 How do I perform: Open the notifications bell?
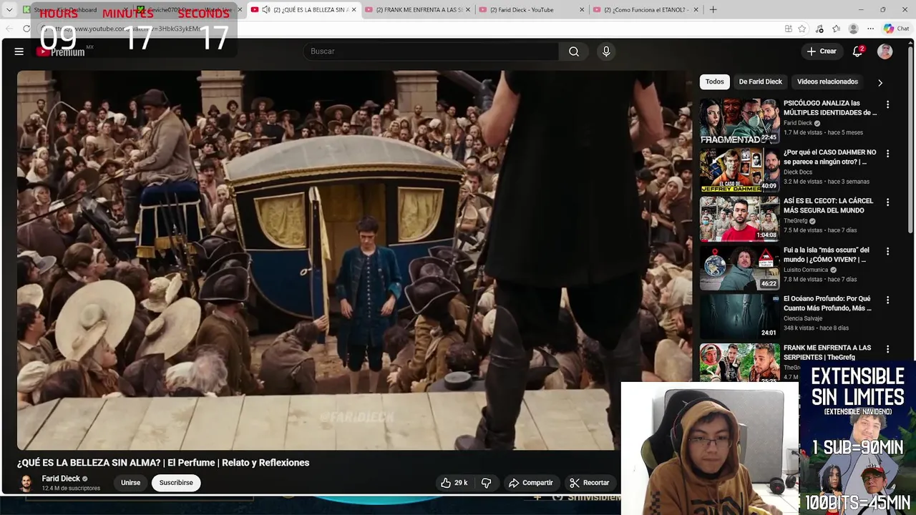click(857, 51)
